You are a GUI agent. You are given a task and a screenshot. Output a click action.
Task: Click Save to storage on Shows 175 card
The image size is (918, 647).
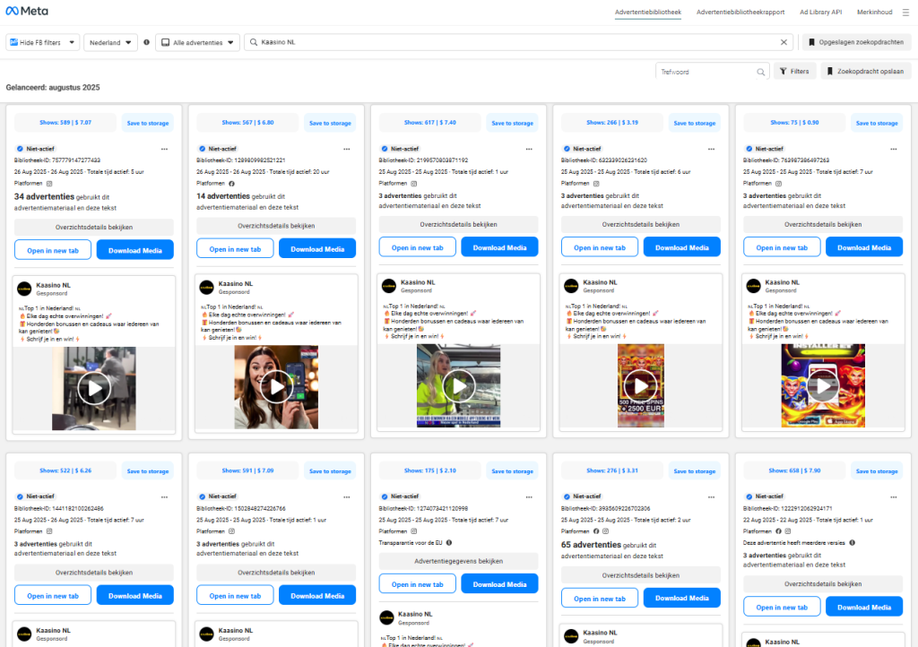pyautogui.click(x=512, y=471)
